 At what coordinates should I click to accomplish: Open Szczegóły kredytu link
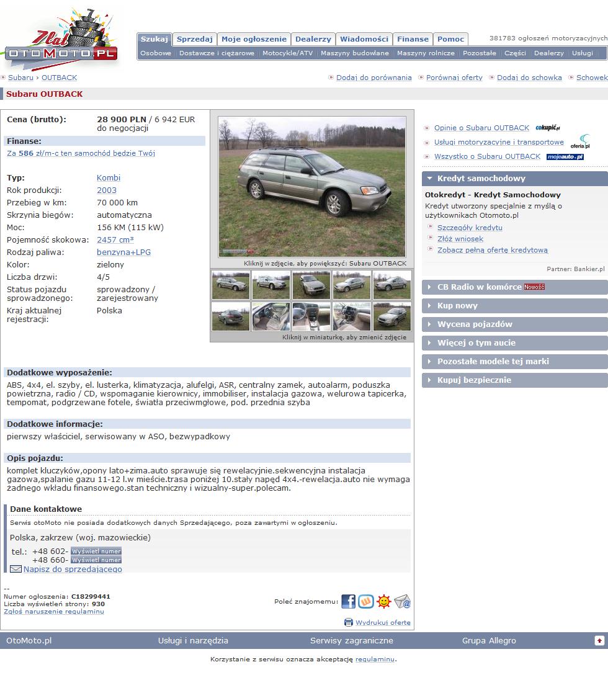(x=470, y=228)
